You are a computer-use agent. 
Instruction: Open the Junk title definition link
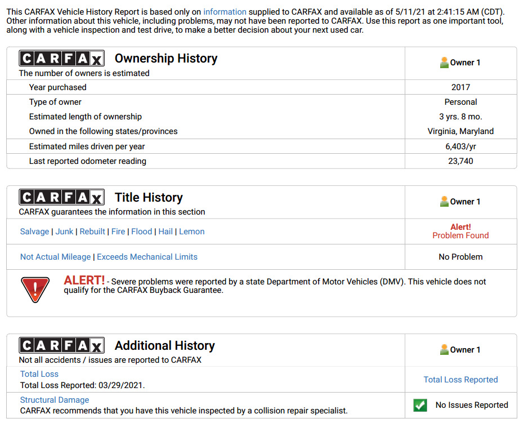coord(64,231)
